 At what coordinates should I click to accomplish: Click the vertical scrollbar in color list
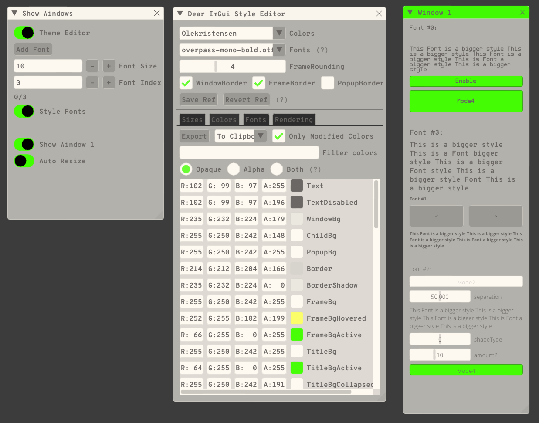pos(376,204)
